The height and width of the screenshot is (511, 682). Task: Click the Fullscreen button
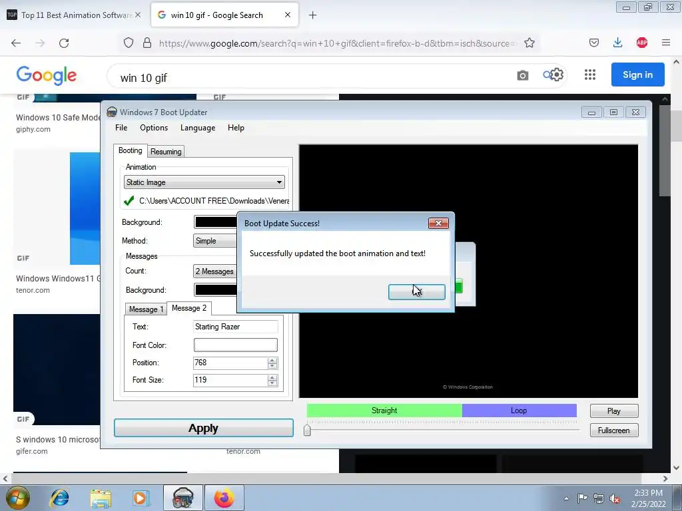coord(614,430)
